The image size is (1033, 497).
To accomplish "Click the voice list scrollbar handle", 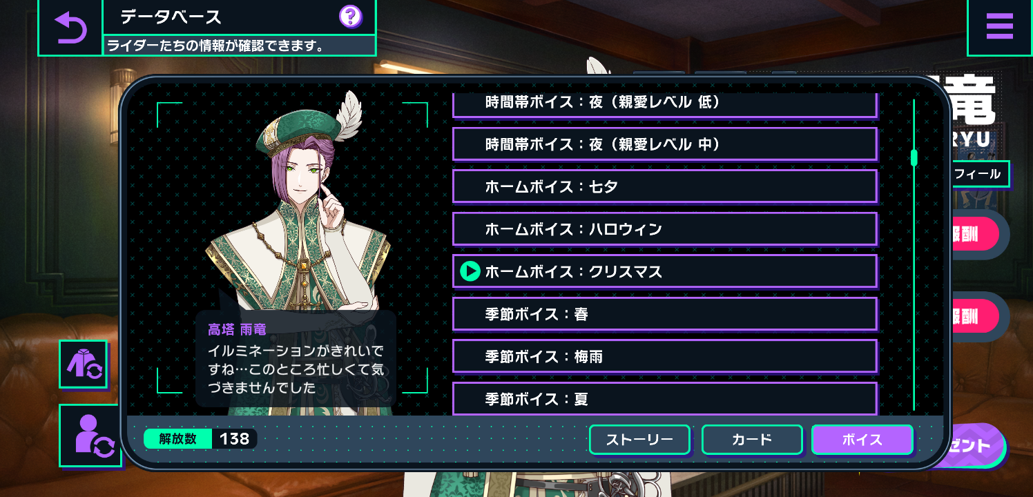I will point(914,157).
